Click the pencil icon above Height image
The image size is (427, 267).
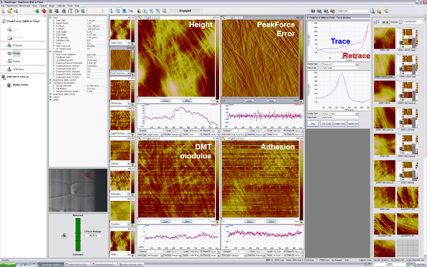coord(140,17)
